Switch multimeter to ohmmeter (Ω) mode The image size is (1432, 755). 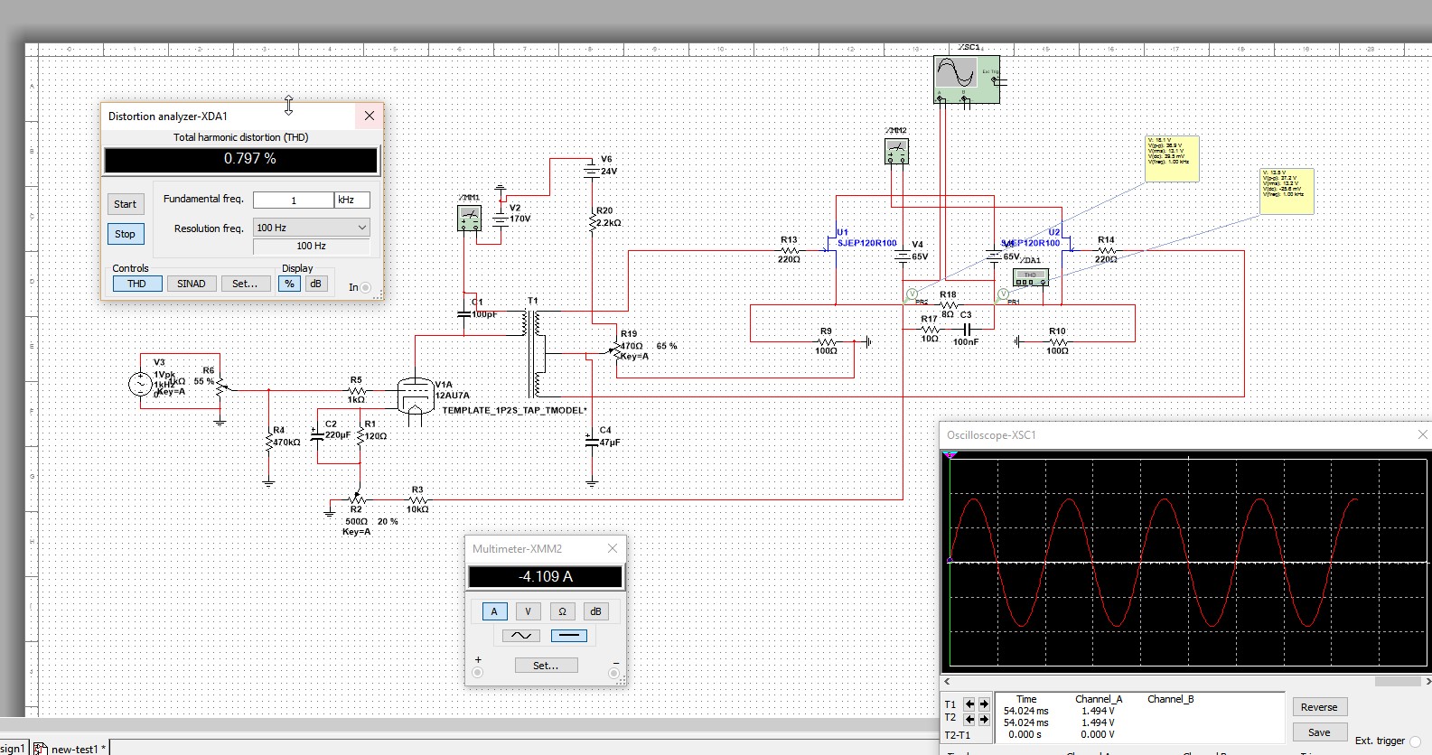(x=562, y=611)
